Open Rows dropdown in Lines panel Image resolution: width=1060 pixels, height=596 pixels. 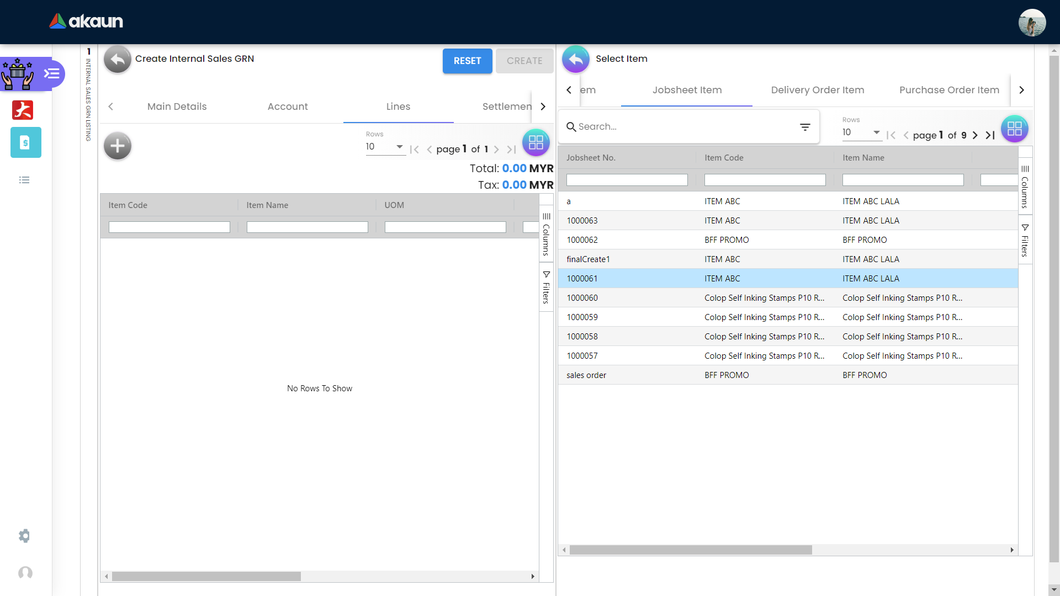385,147
